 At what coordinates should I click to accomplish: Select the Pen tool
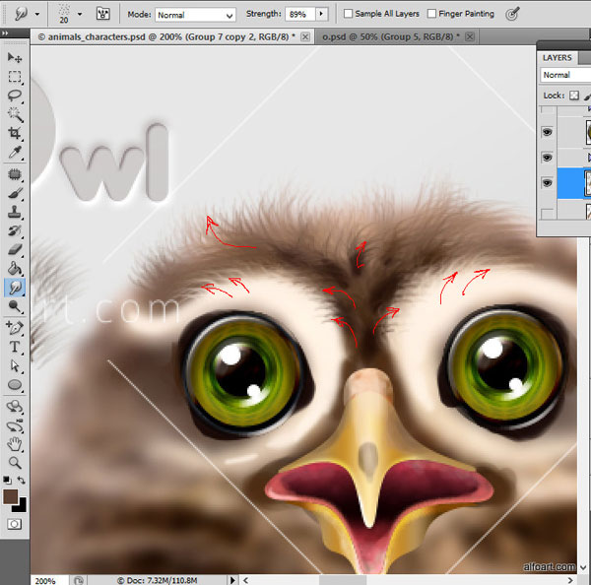coord(15,328)
